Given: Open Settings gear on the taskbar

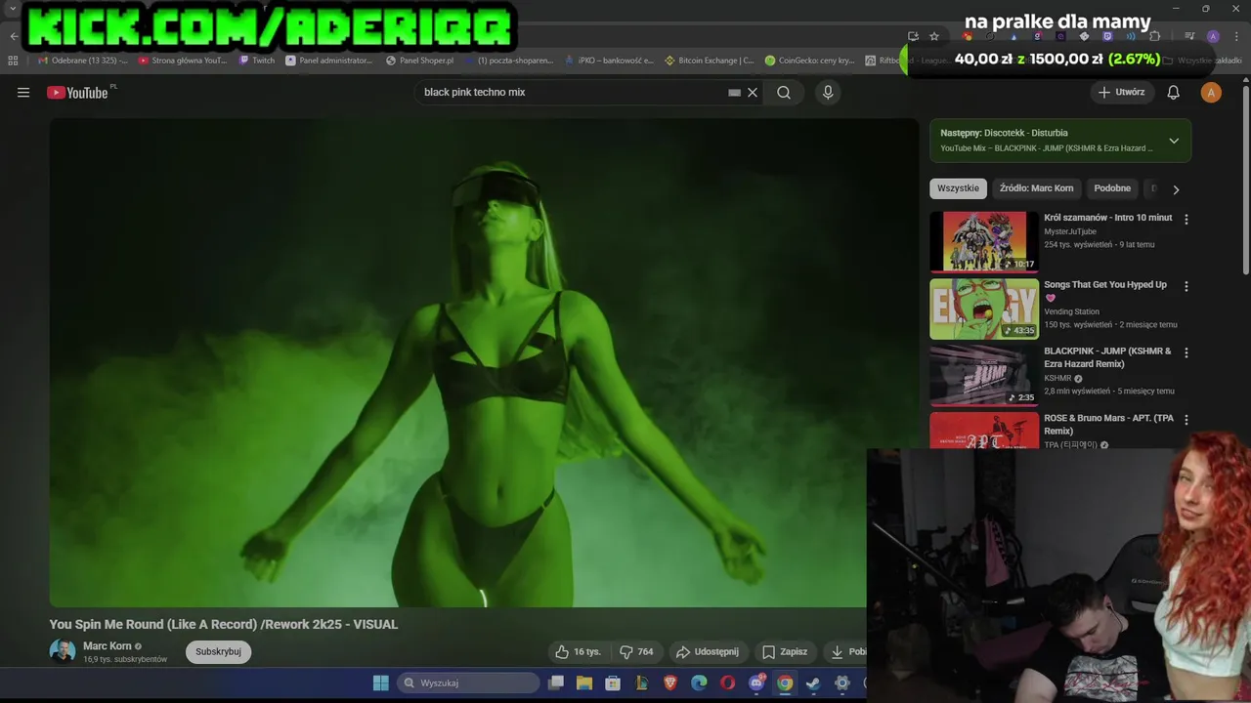Looking at the screenshot, I should pyautogui.click(x=842, y=683).
